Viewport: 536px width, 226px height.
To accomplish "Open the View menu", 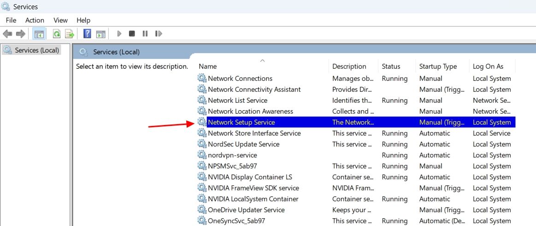I will (x=60, y=20).
